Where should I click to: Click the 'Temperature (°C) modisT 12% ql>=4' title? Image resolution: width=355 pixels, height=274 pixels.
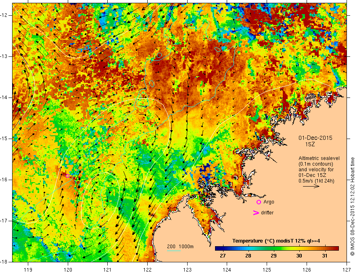point(276,241)
